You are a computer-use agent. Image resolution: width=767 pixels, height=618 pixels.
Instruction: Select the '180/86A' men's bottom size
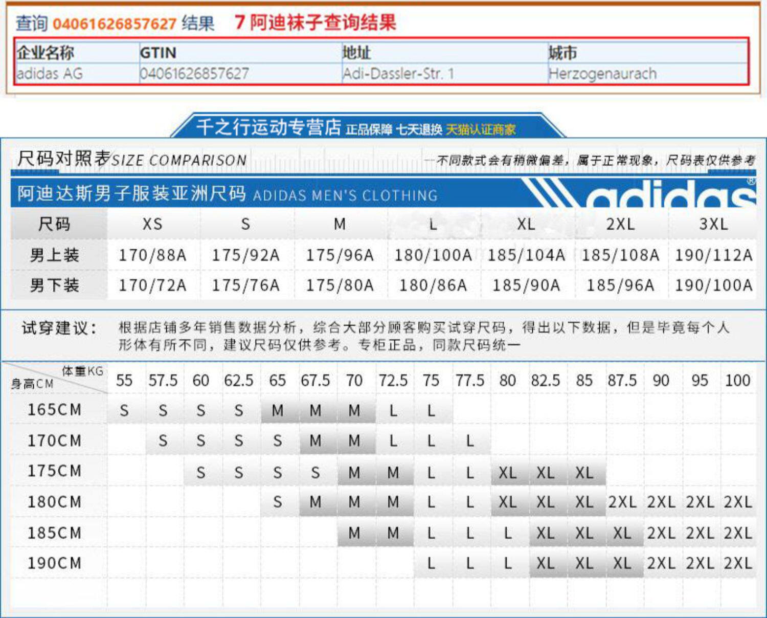(433, 285)
